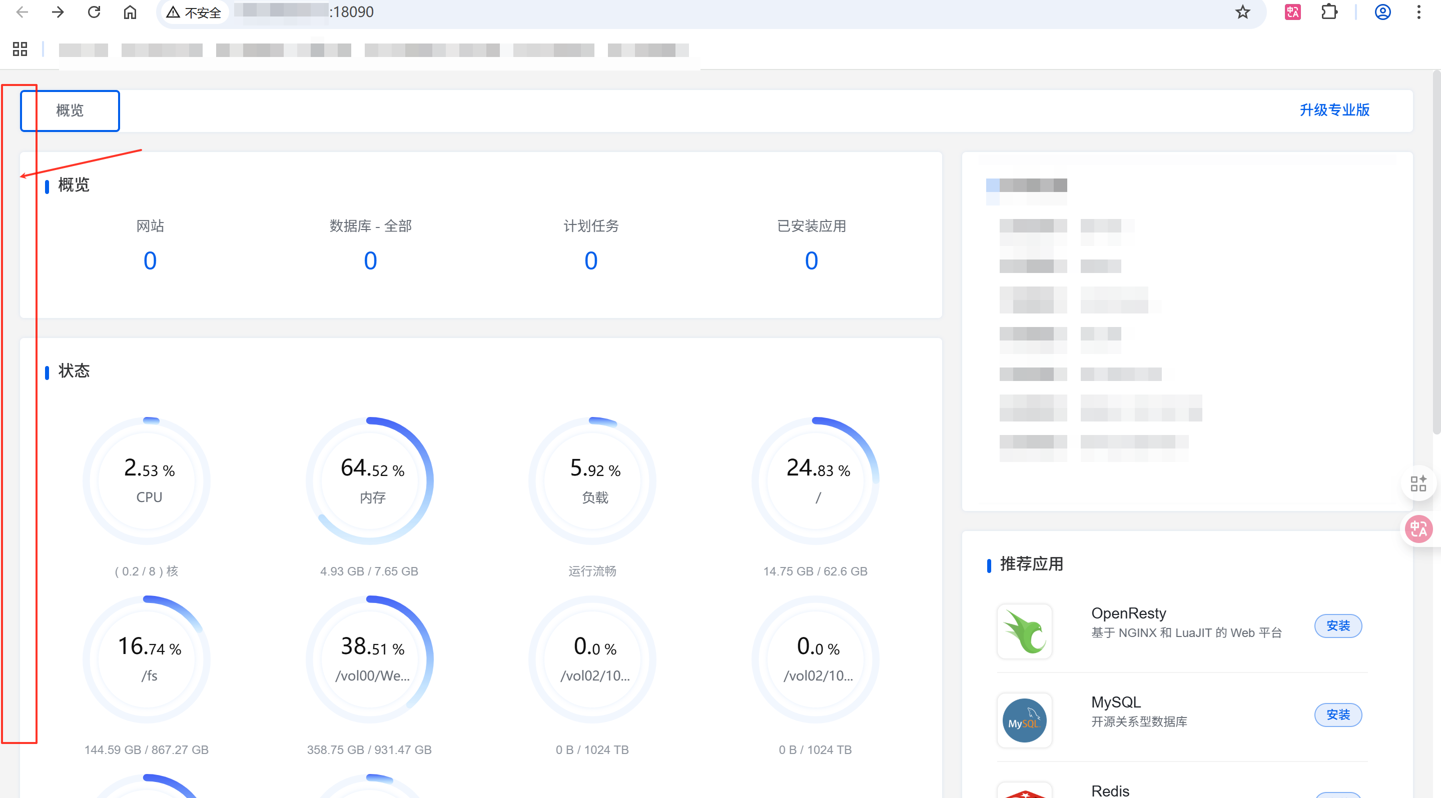Install the OpenResty app

click(1337, 626)
